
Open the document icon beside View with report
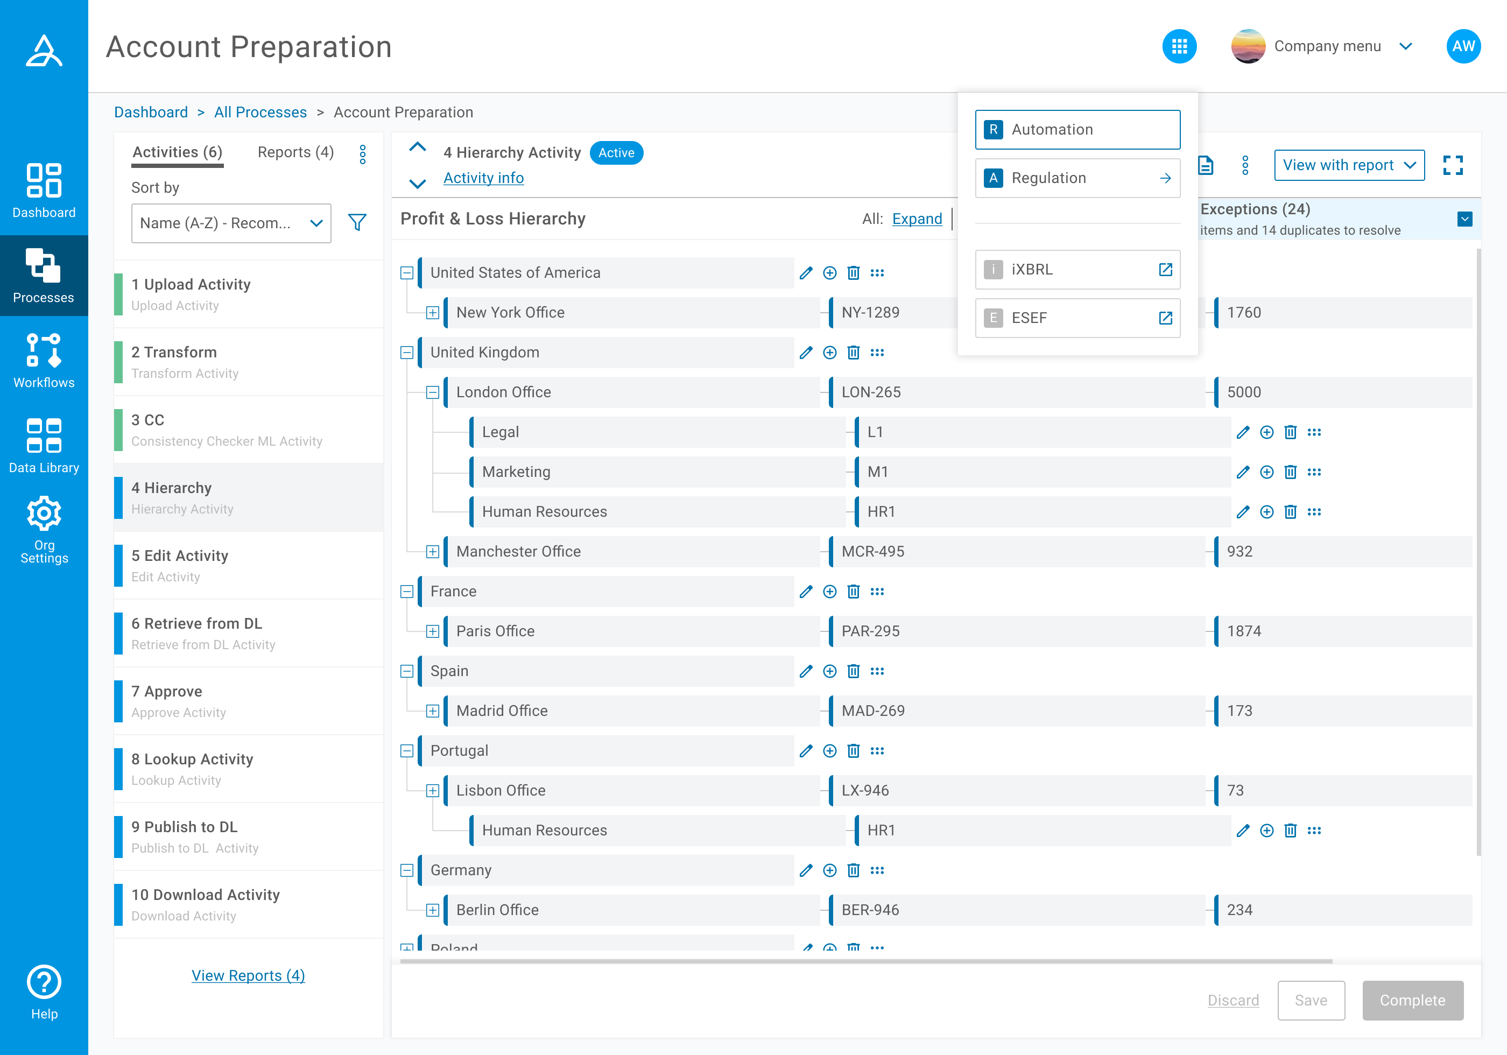pos(1206,165)
